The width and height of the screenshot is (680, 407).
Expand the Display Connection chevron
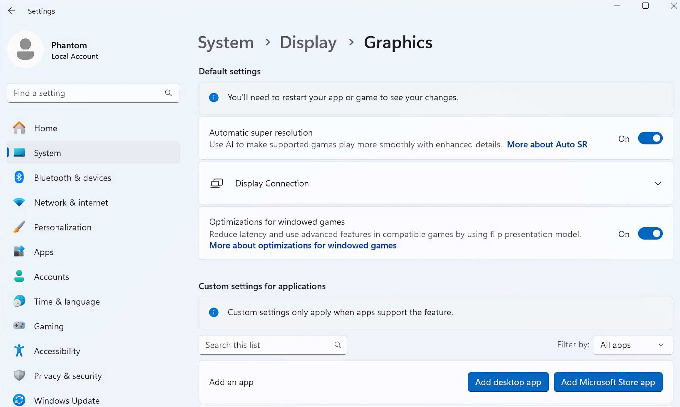click(658, 183)
